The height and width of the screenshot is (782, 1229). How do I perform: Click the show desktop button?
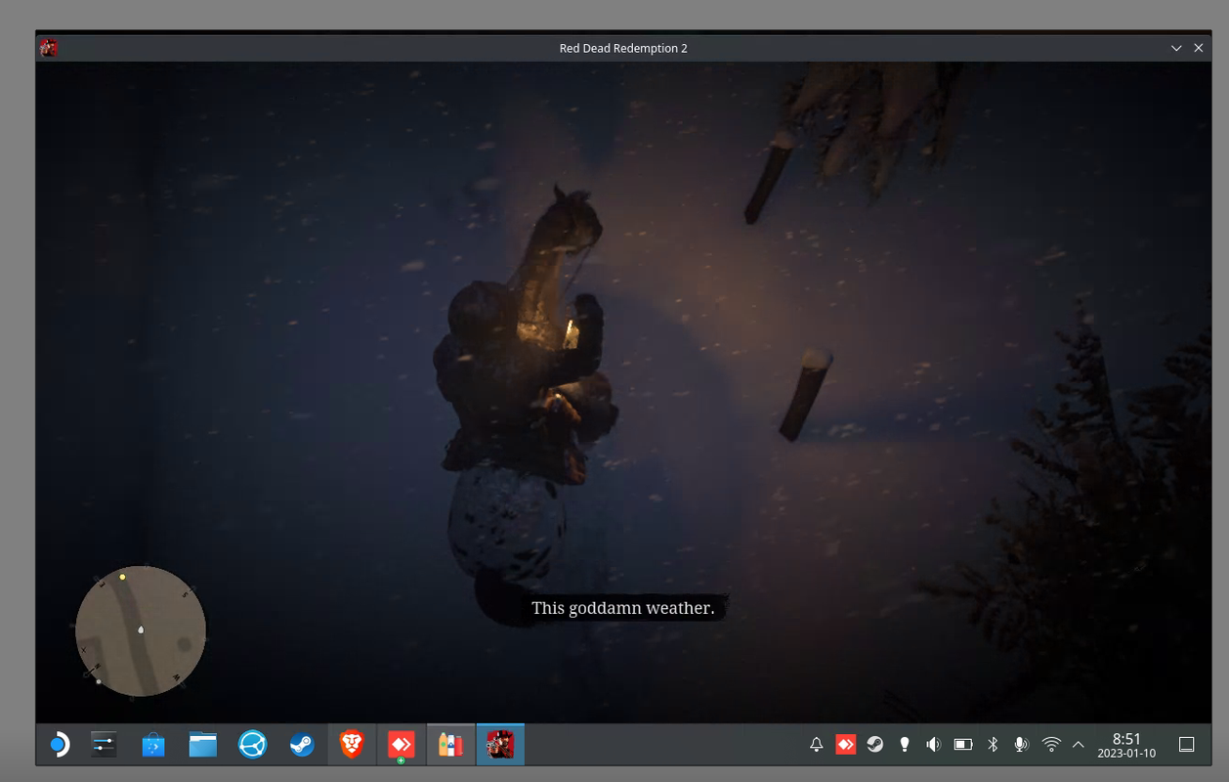tap(1186, 745)
